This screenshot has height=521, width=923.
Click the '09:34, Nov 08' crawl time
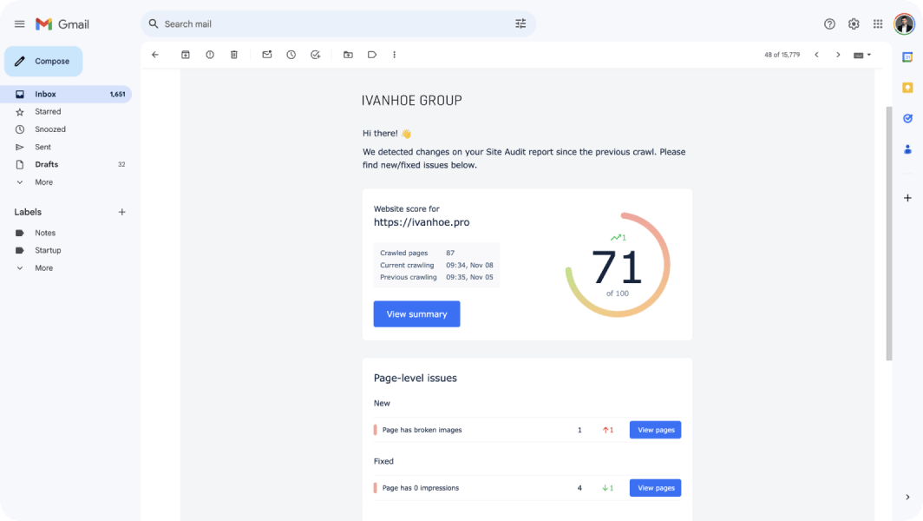pos(469,265)
